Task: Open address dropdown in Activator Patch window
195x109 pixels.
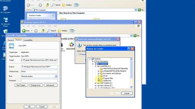Action: point(131,36)
